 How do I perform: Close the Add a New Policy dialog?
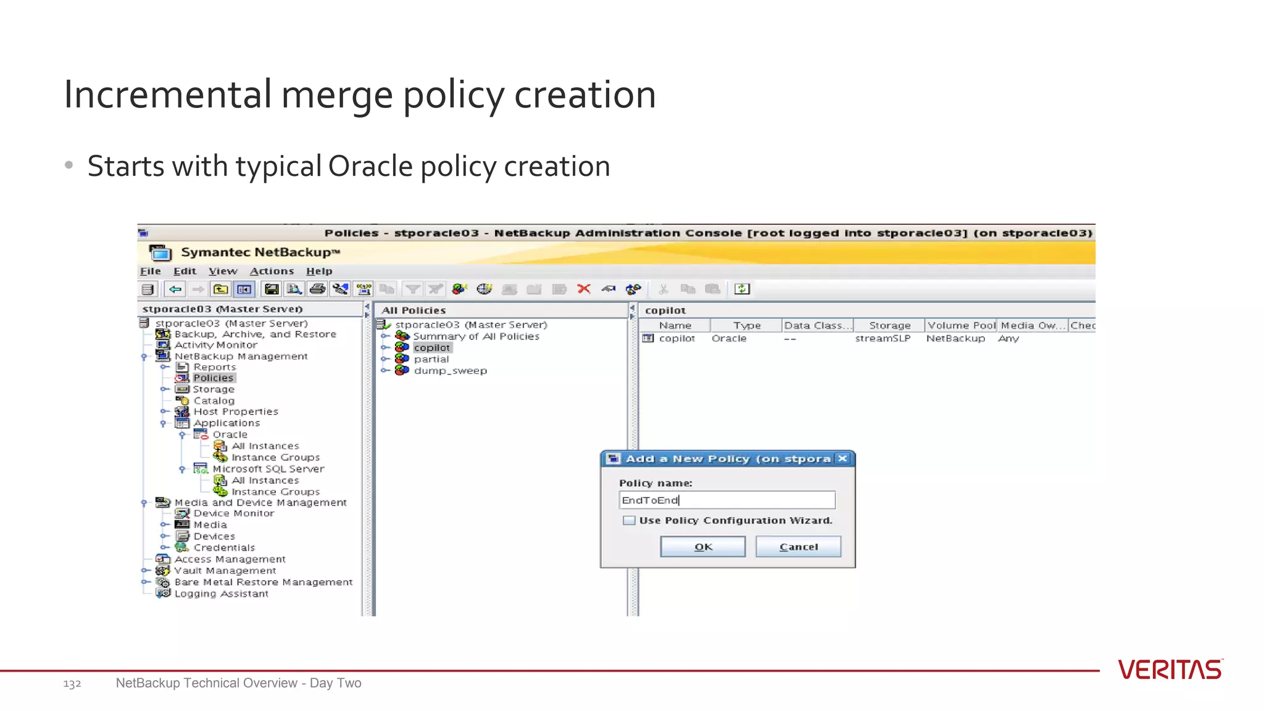(x=842, y=459)
